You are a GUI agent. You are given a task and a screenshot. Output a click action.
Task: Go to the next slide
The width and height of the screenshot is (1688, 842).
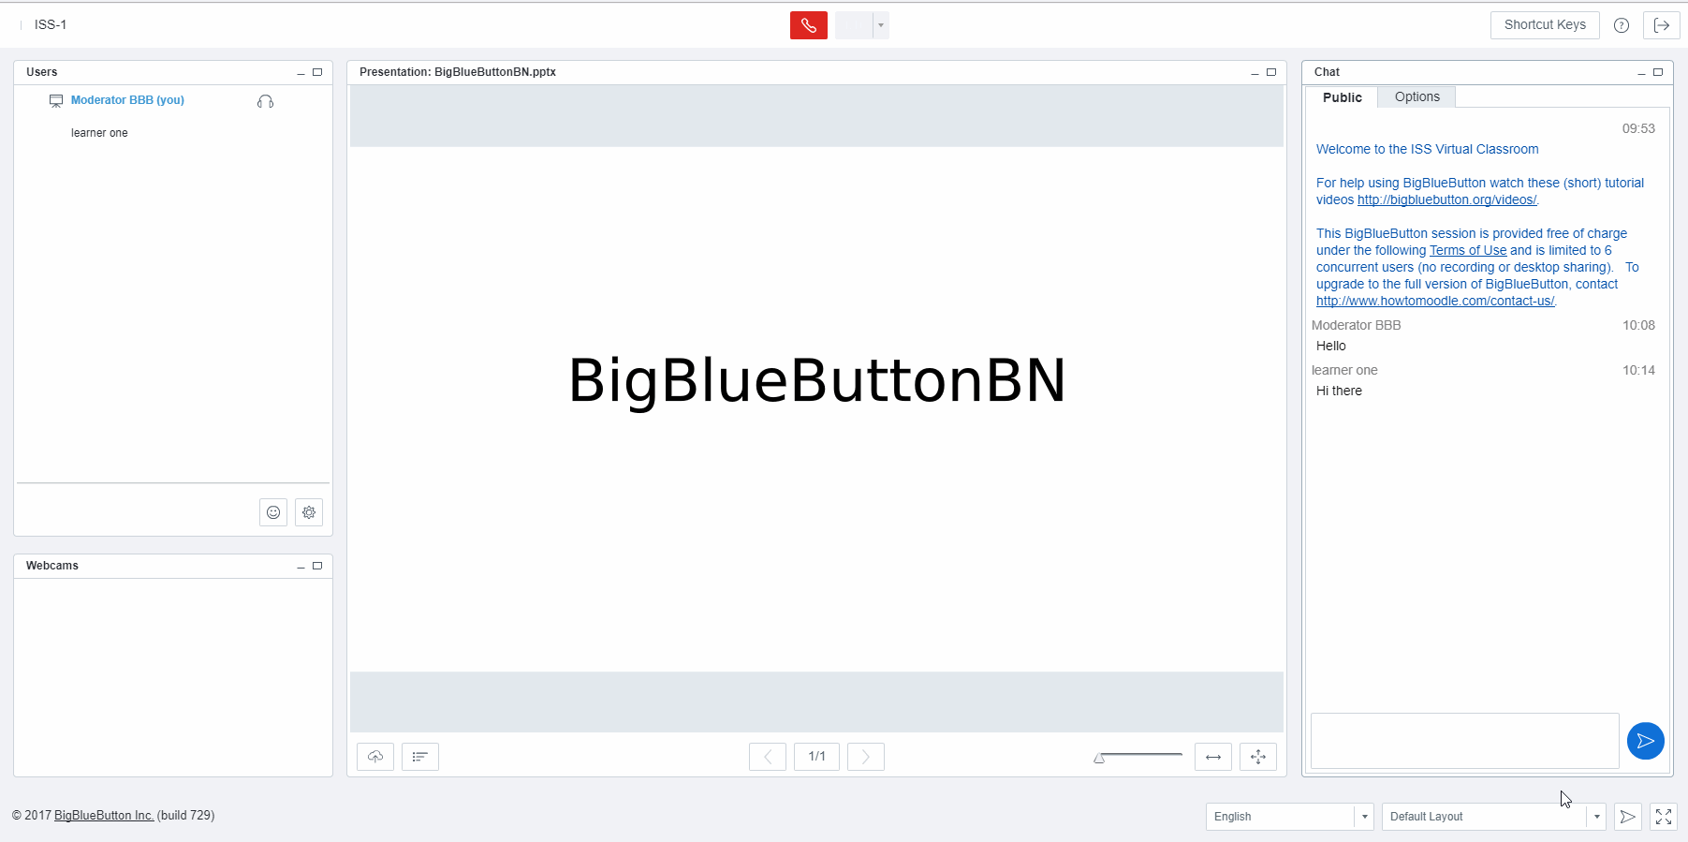866,757
